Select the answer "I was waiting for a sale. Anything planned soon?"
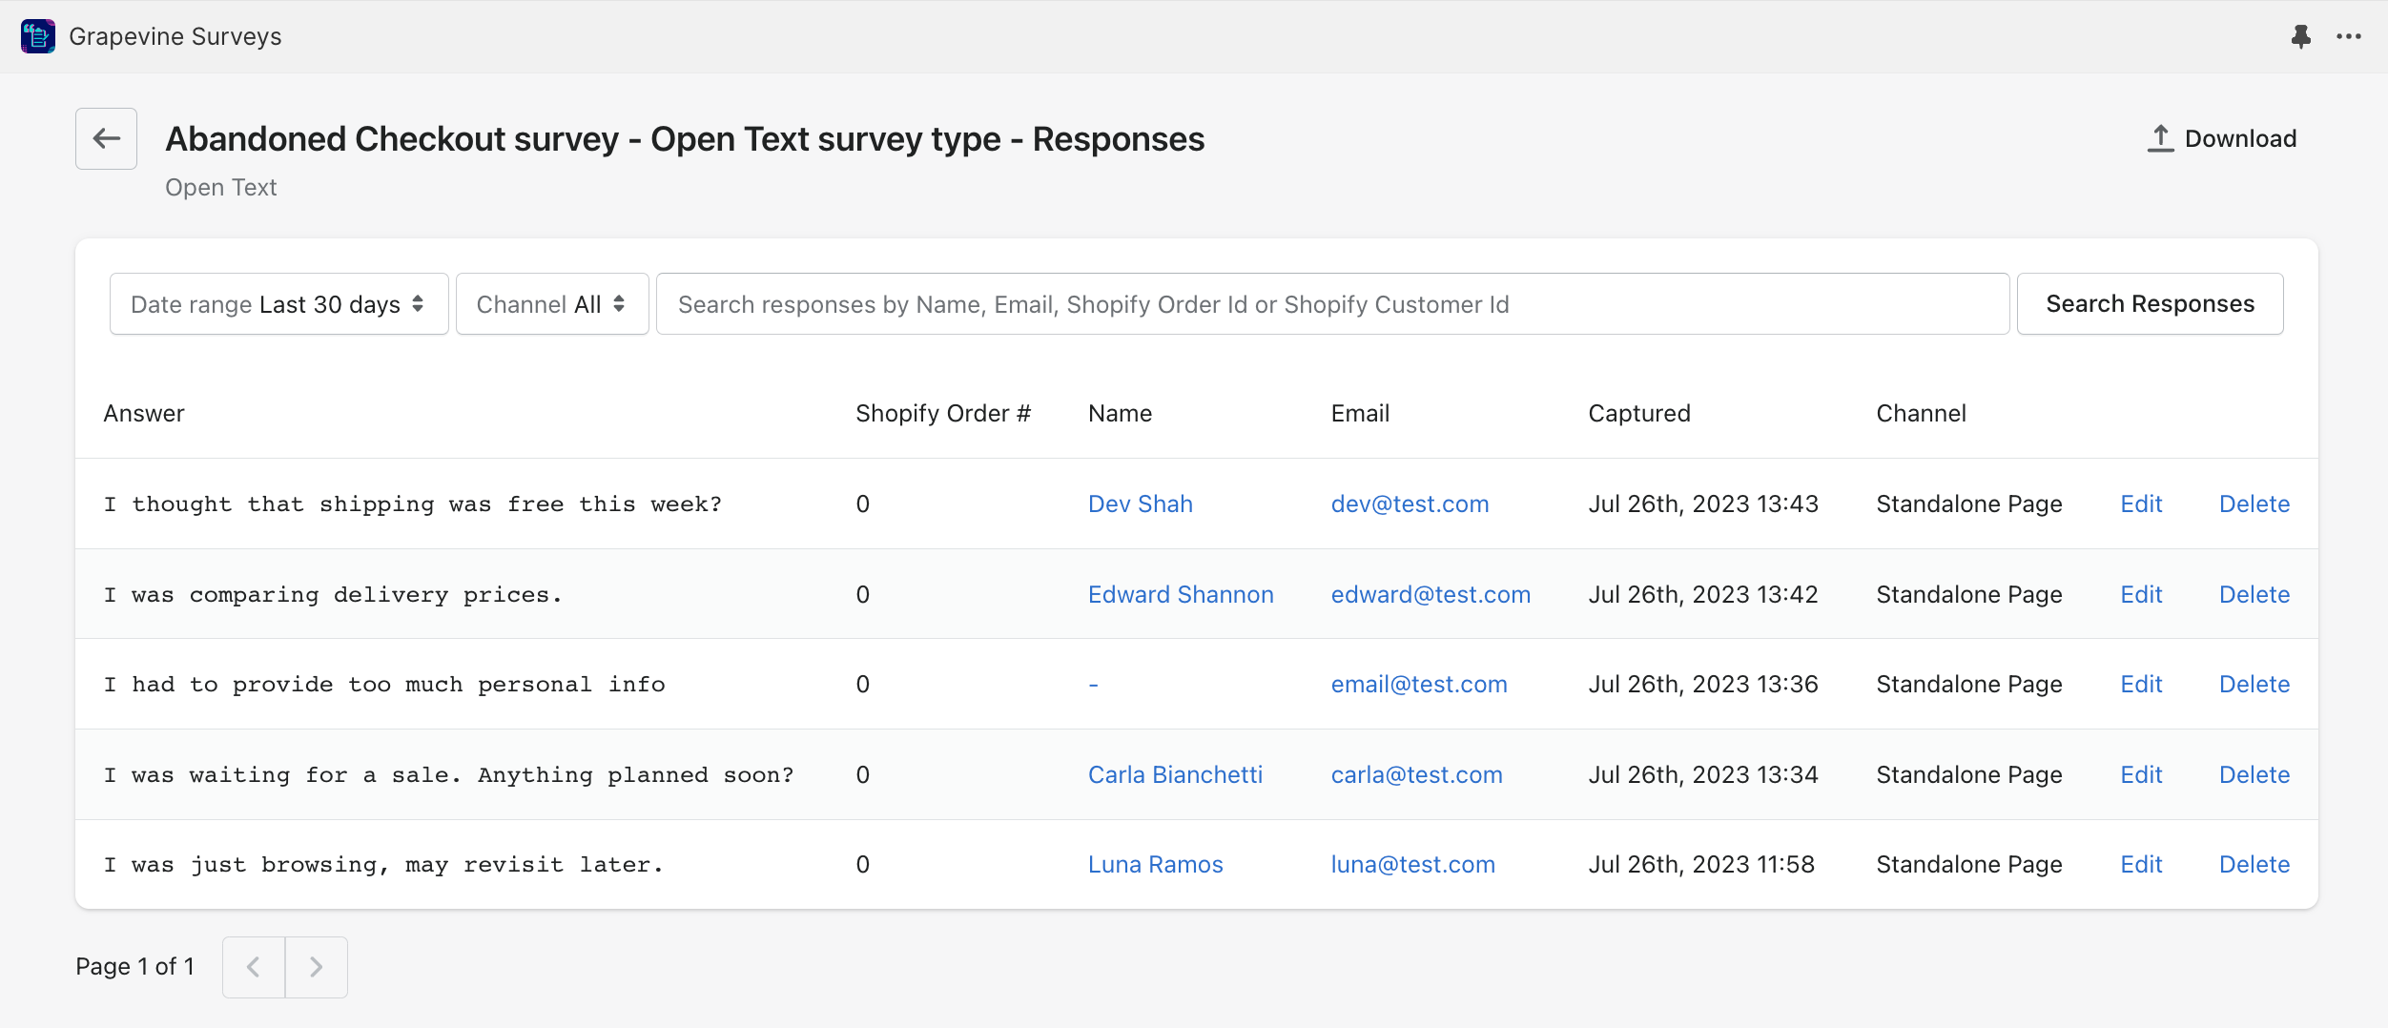Screen dimensions: 2388x1028 449,775
